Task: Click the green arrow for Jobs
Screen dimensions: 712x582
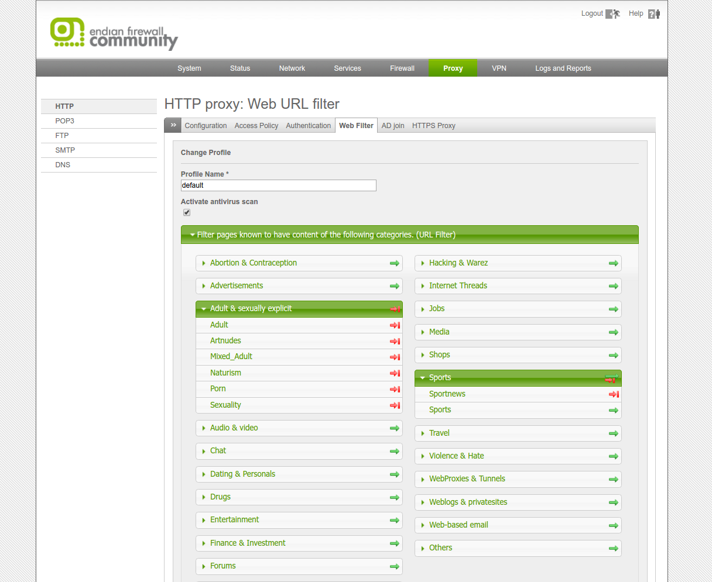Action: click(x=614, y=309)
